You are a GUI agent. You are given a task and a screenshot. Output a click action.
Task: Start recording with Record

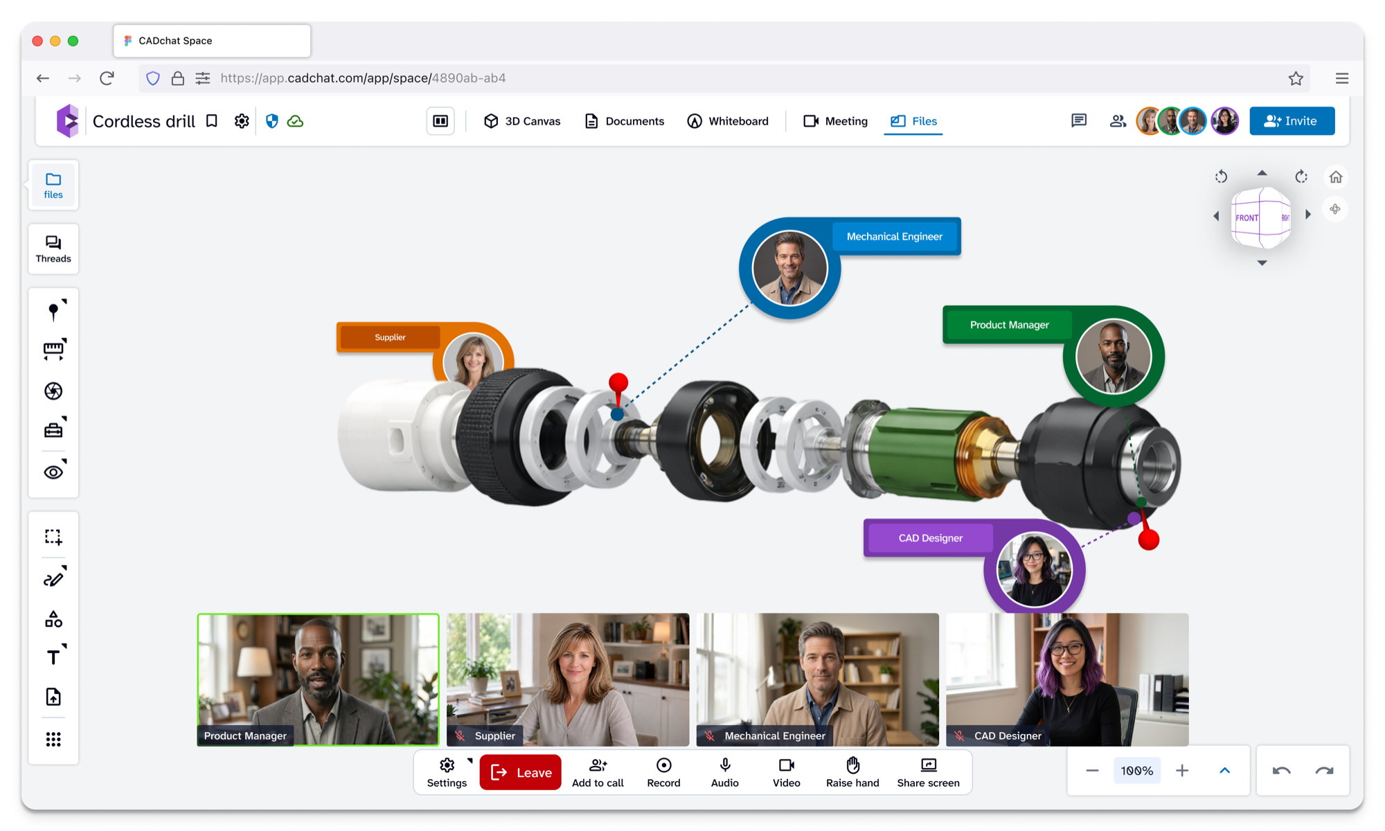coord(663,773)
